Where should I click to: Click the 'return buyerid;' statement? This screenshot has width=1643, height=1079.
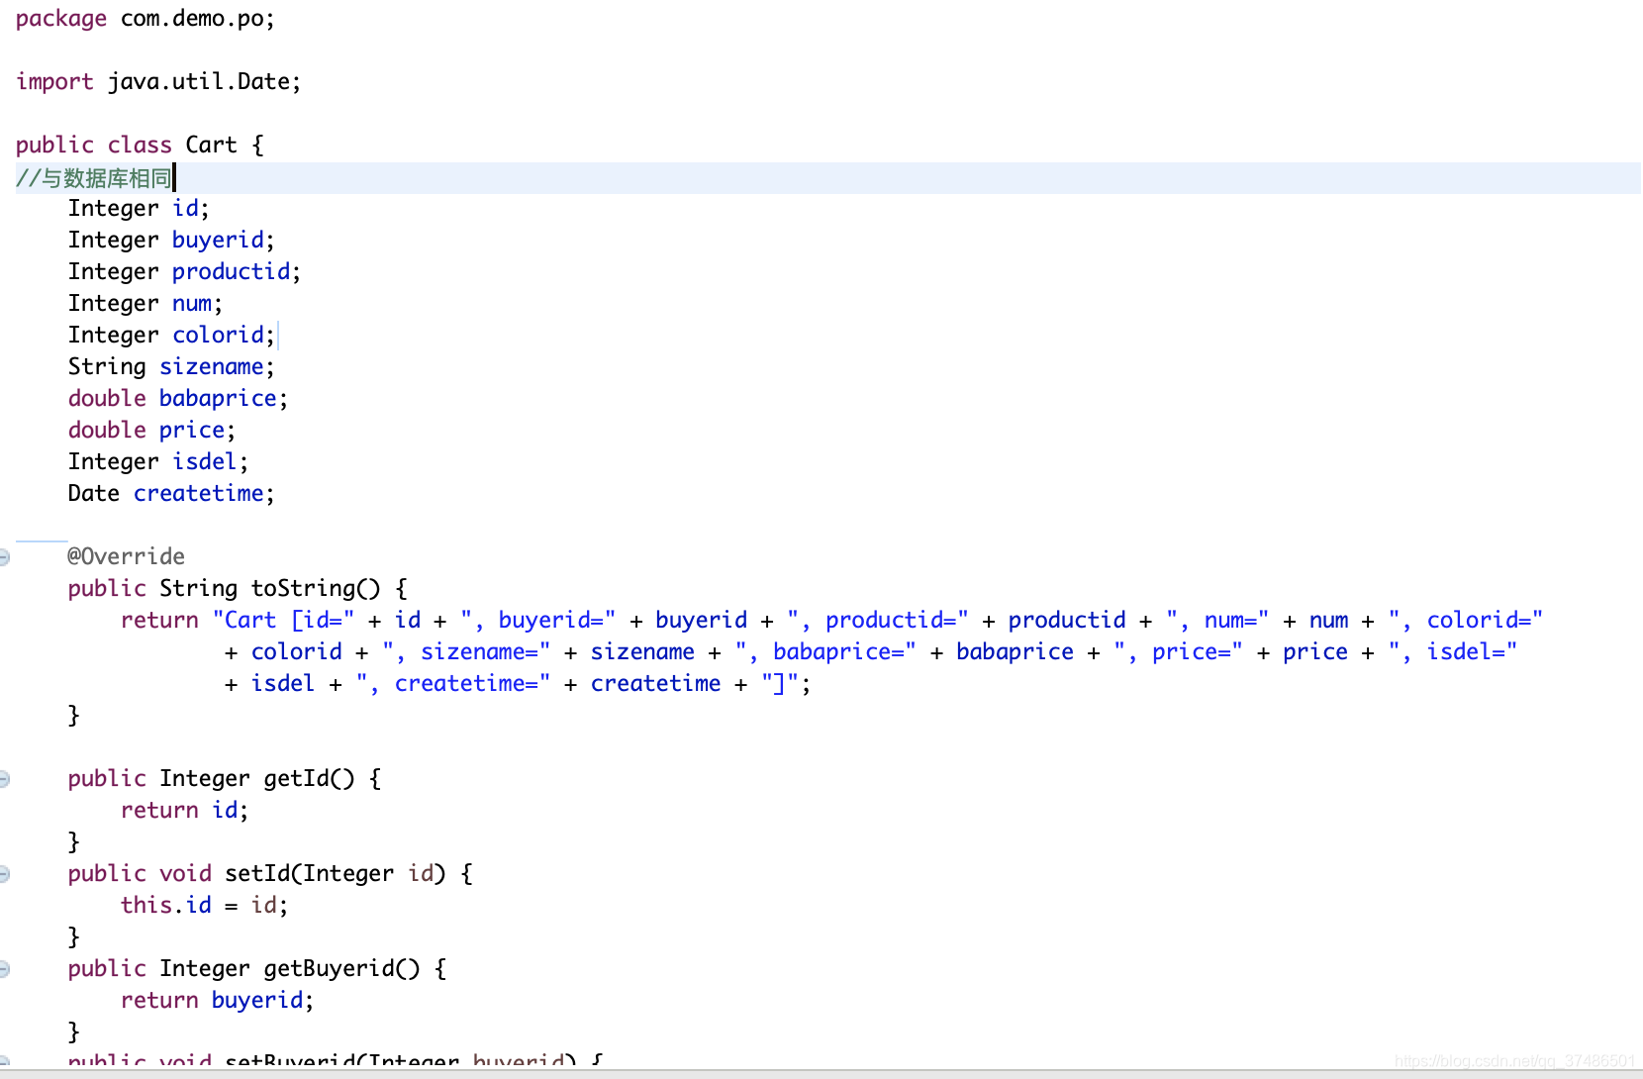pyautogui.click(x=217, y=1000)
